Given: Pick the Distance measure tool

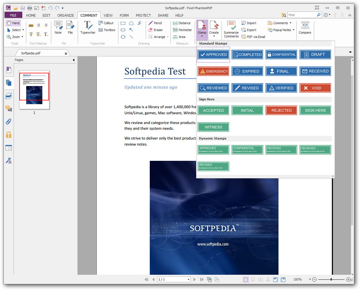Looking at the screenshot, I should (182, 23).
